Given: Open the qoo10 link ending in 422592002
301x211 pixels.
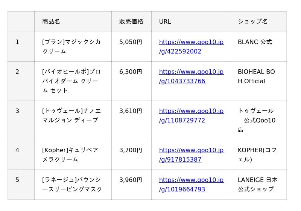Looking at the screenshot, I should (x=191, y=47).
